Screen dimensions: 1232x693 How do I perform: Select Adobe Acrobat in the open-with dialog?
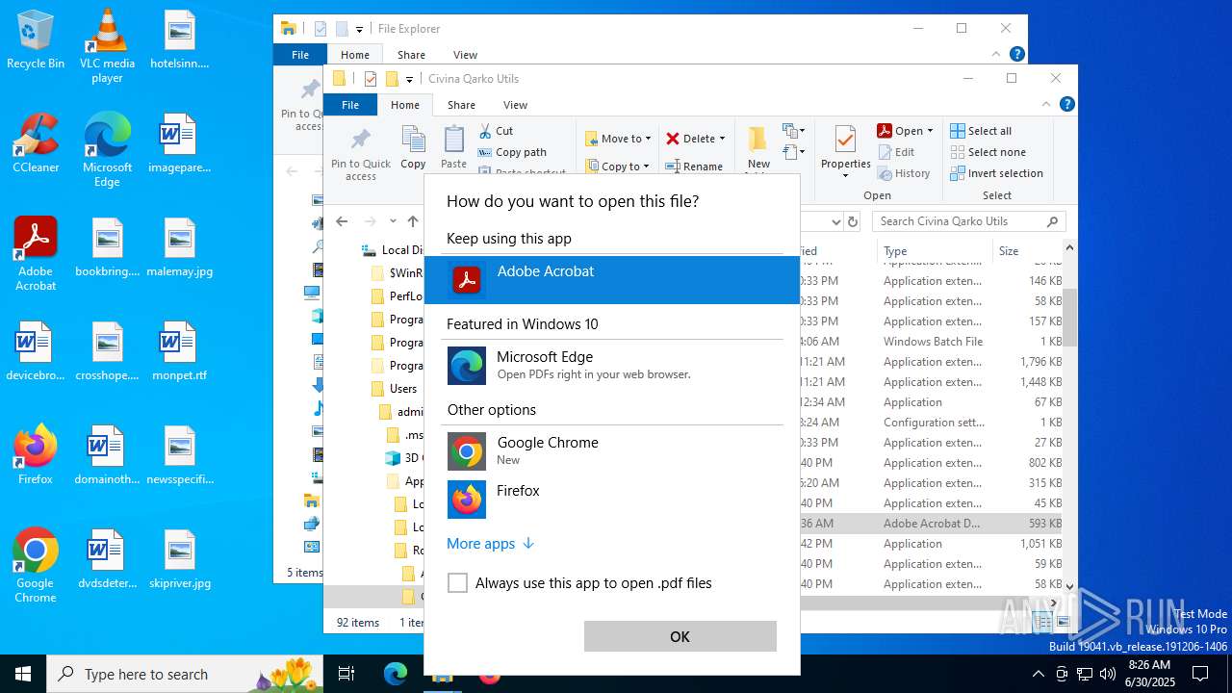pyautogui.click(x=612, y=280)
